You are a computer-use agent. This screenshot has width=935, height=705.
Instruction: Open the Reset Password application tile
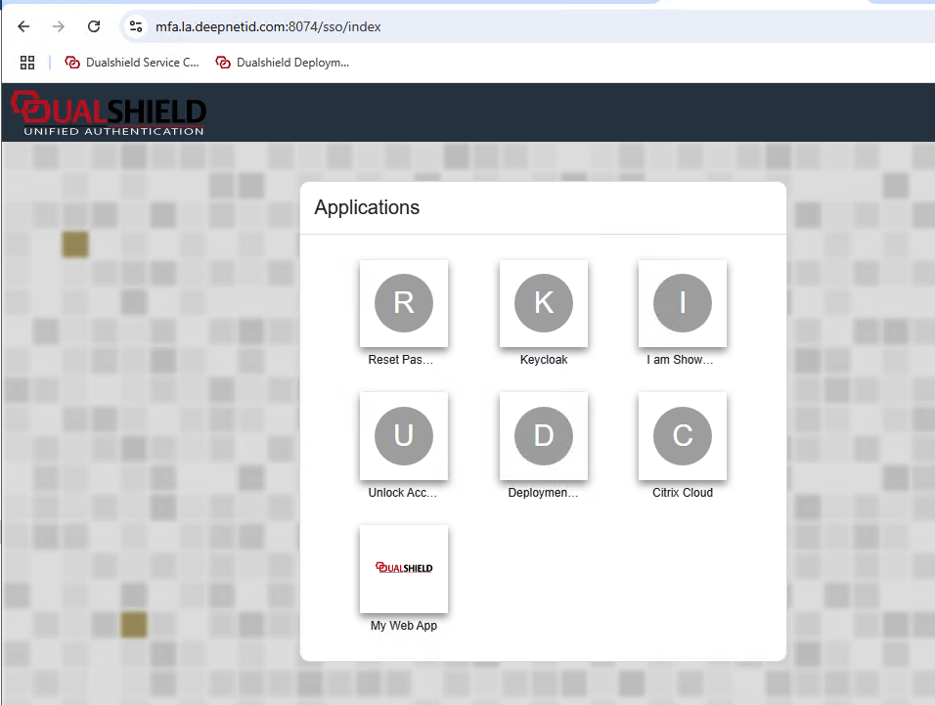(403, 303)
